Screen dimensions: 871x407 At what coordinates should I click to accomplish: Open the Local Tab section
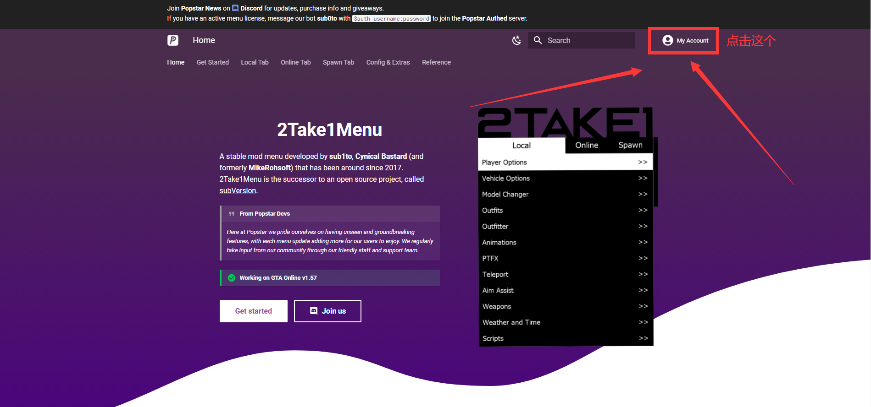tap(255, 62)
